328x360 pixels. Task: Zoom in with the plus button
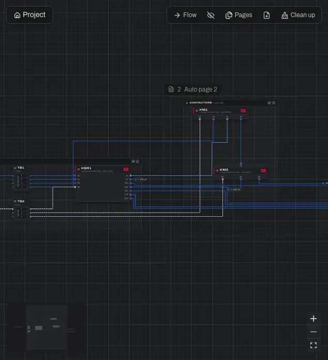point(314,319)
